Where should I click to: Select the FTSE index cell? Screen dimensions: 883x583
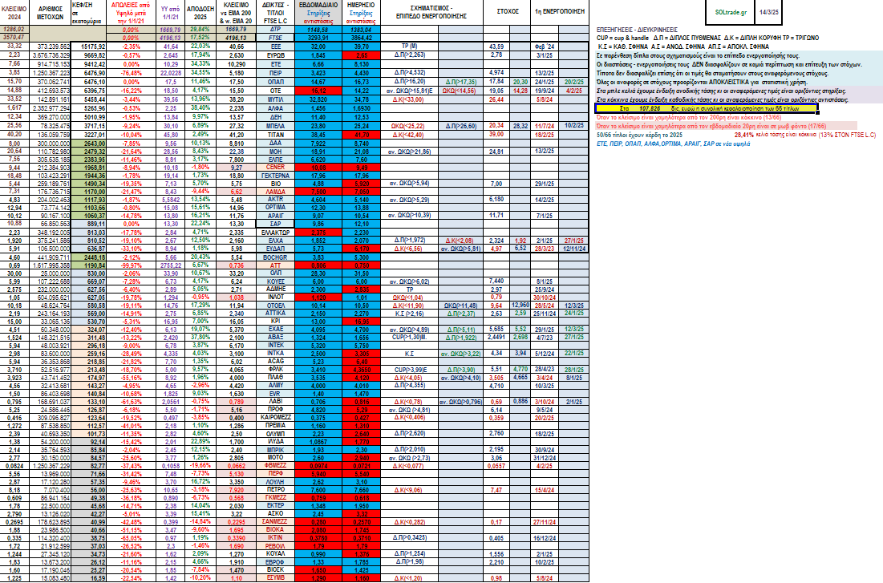(x=276, y=38)
